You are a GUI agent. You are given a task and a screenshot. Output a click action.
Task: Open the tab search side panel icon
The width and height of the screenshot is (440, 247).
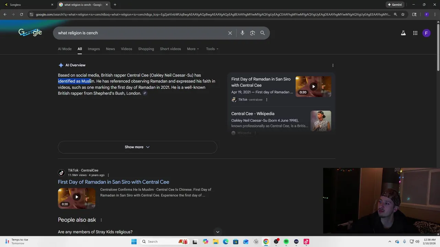pos(414,14)
